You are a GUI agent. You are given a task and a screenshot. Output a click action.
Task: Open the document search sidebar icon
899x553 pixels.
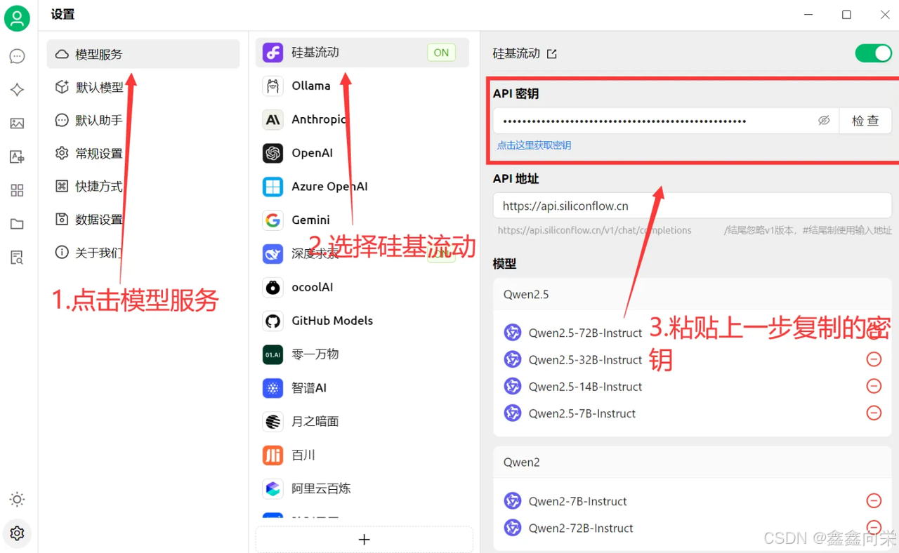[x=17, y=258]
